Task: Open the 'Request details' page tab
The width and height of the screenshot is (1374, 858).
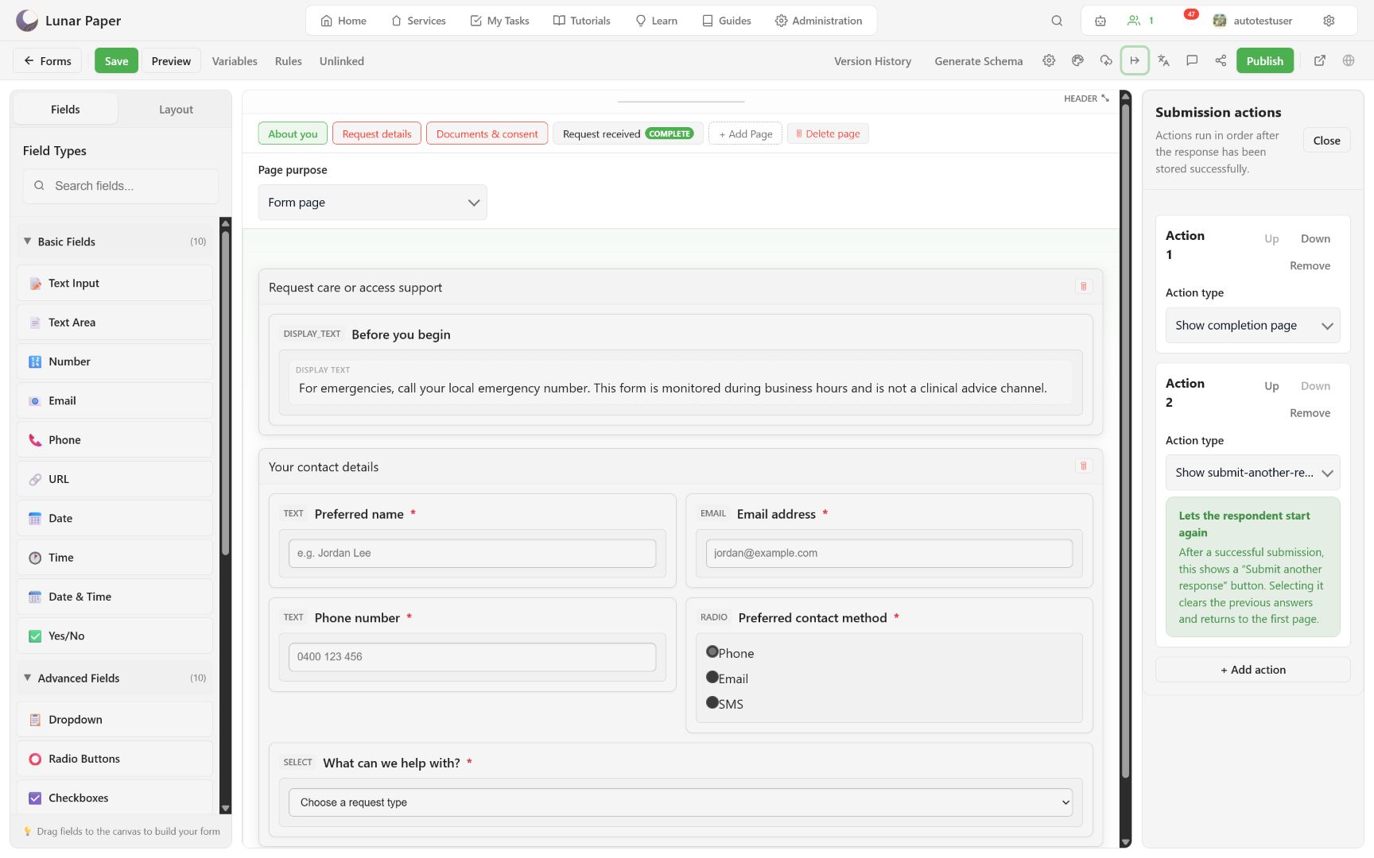Action: coord(377,133)
